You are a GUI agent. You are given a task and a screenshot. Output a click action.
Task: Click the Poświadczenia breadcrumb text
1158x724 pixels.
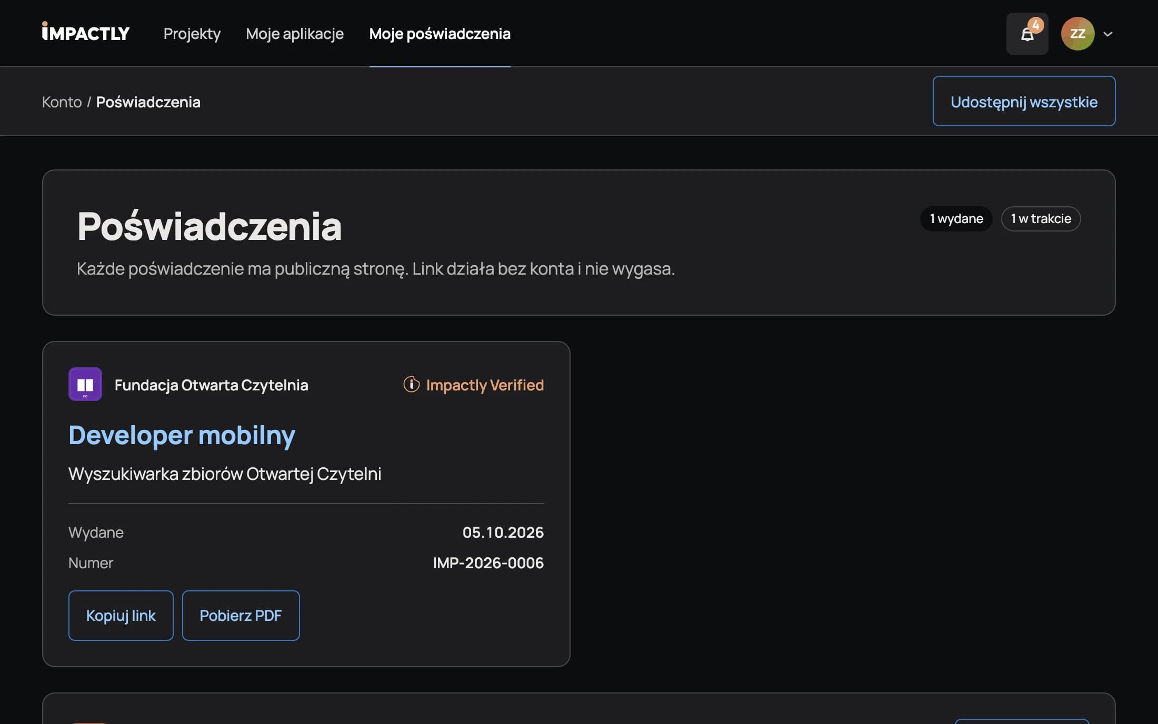[x=148, y=102]
